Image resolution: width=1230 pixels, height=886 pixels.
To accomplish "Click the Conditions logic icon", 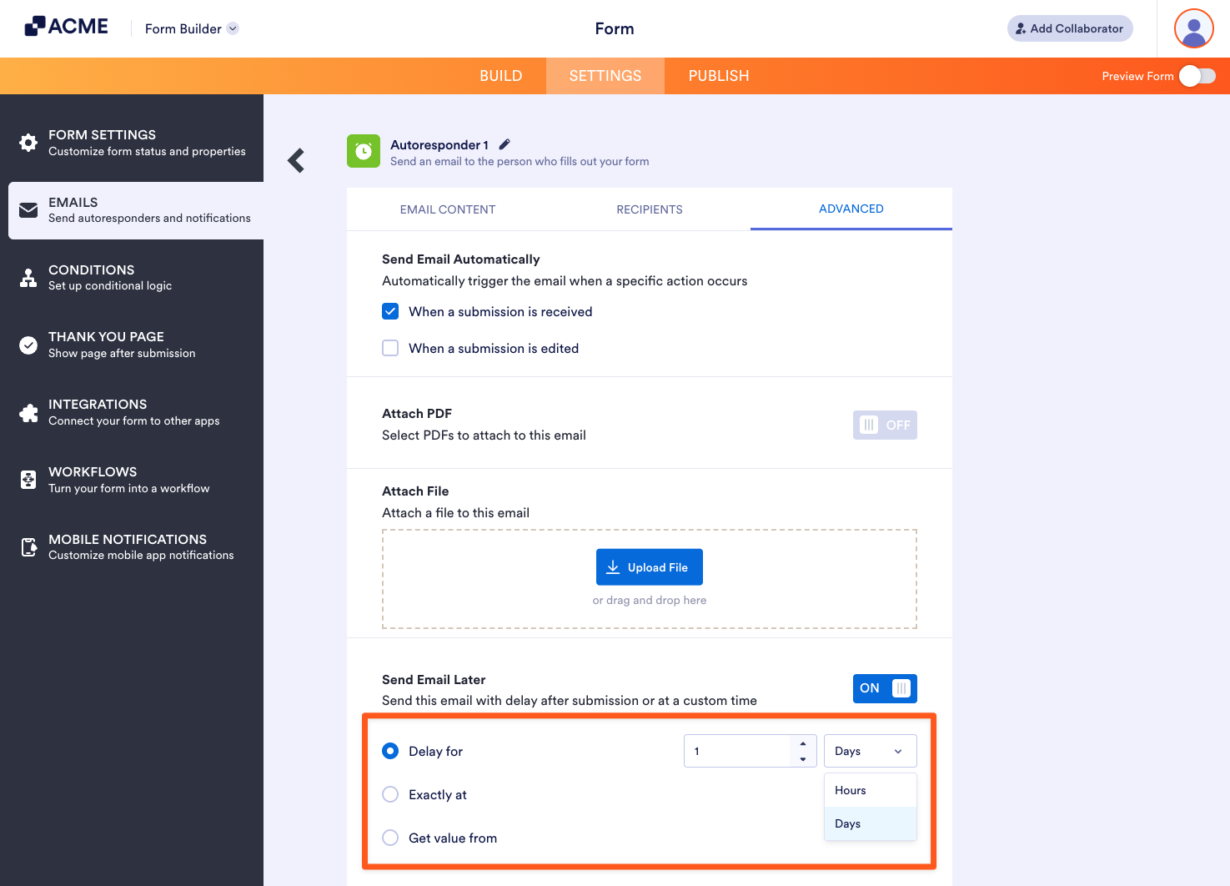I will (28, 277).
